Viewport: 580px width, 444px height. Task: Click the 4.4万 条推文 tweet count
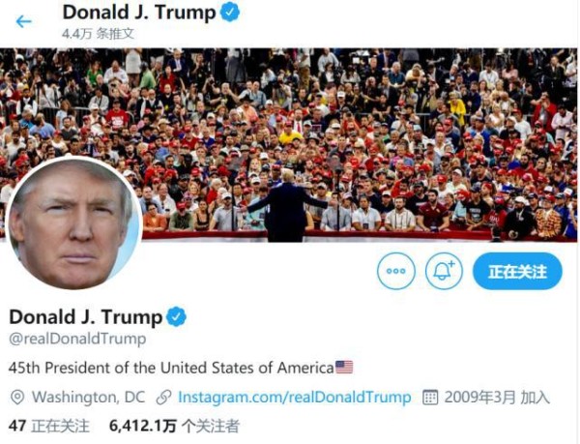click(98, 34)
